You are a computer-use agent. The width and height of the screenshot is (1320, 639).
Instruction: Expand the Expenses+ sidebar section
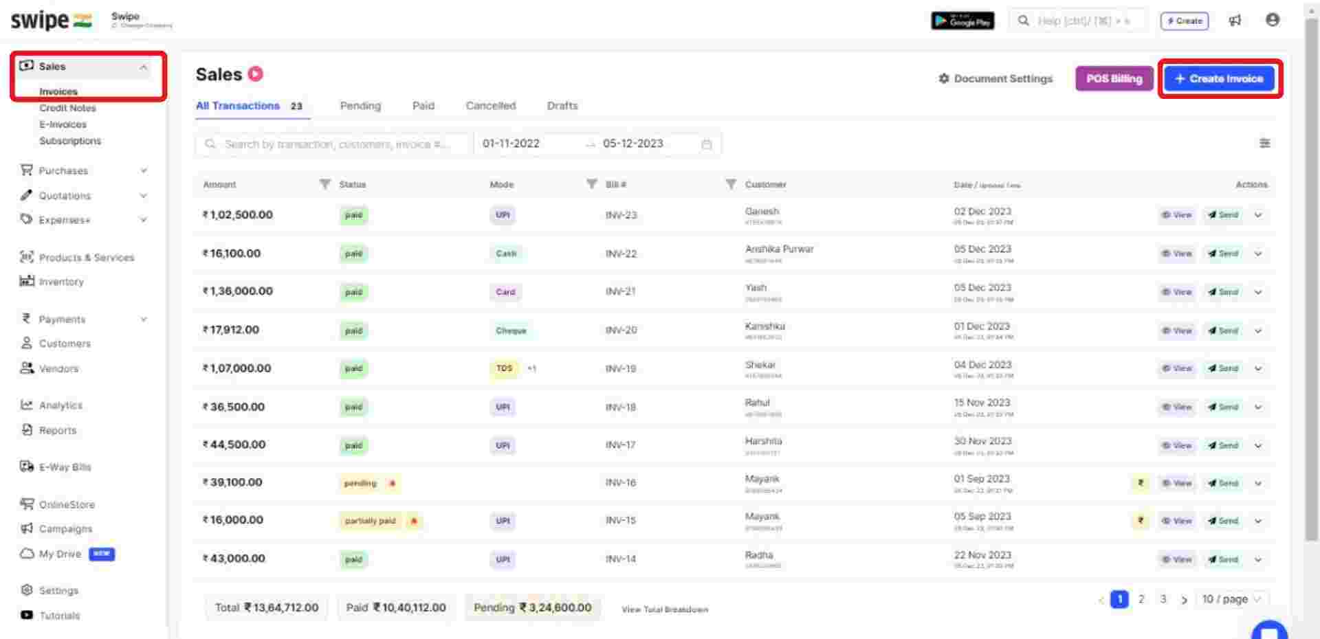tap(144, 220)
